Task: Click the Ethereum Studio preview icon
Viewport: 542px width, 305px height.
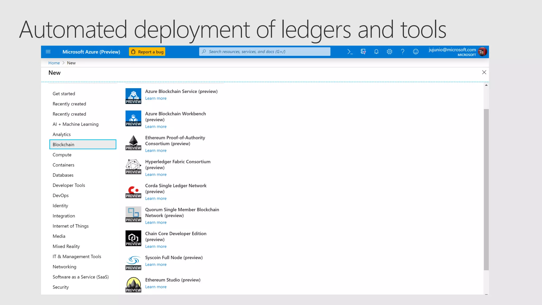Action: (x=133, y=285)
